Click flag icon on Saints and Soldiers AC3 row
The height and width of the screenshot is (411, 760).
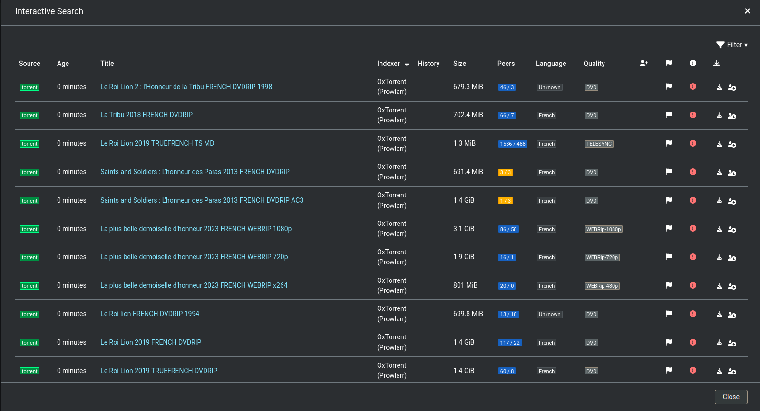tap(668, 200)
